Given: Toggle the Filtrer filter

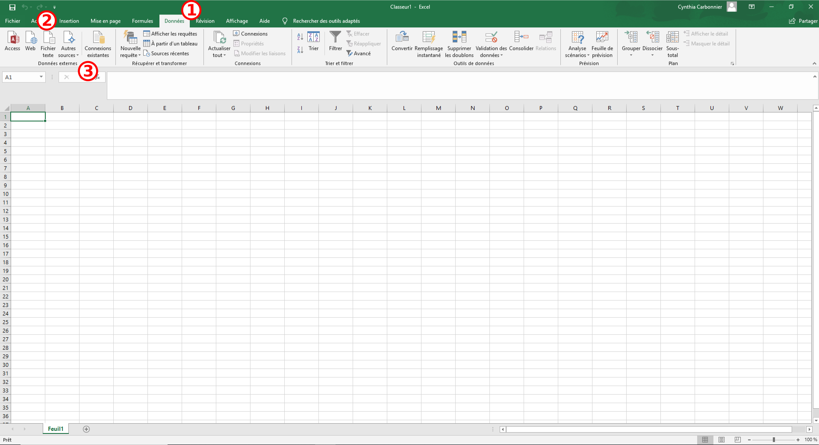Looking at the screenshot, I should pyautogui.click(x=336, y=41).
